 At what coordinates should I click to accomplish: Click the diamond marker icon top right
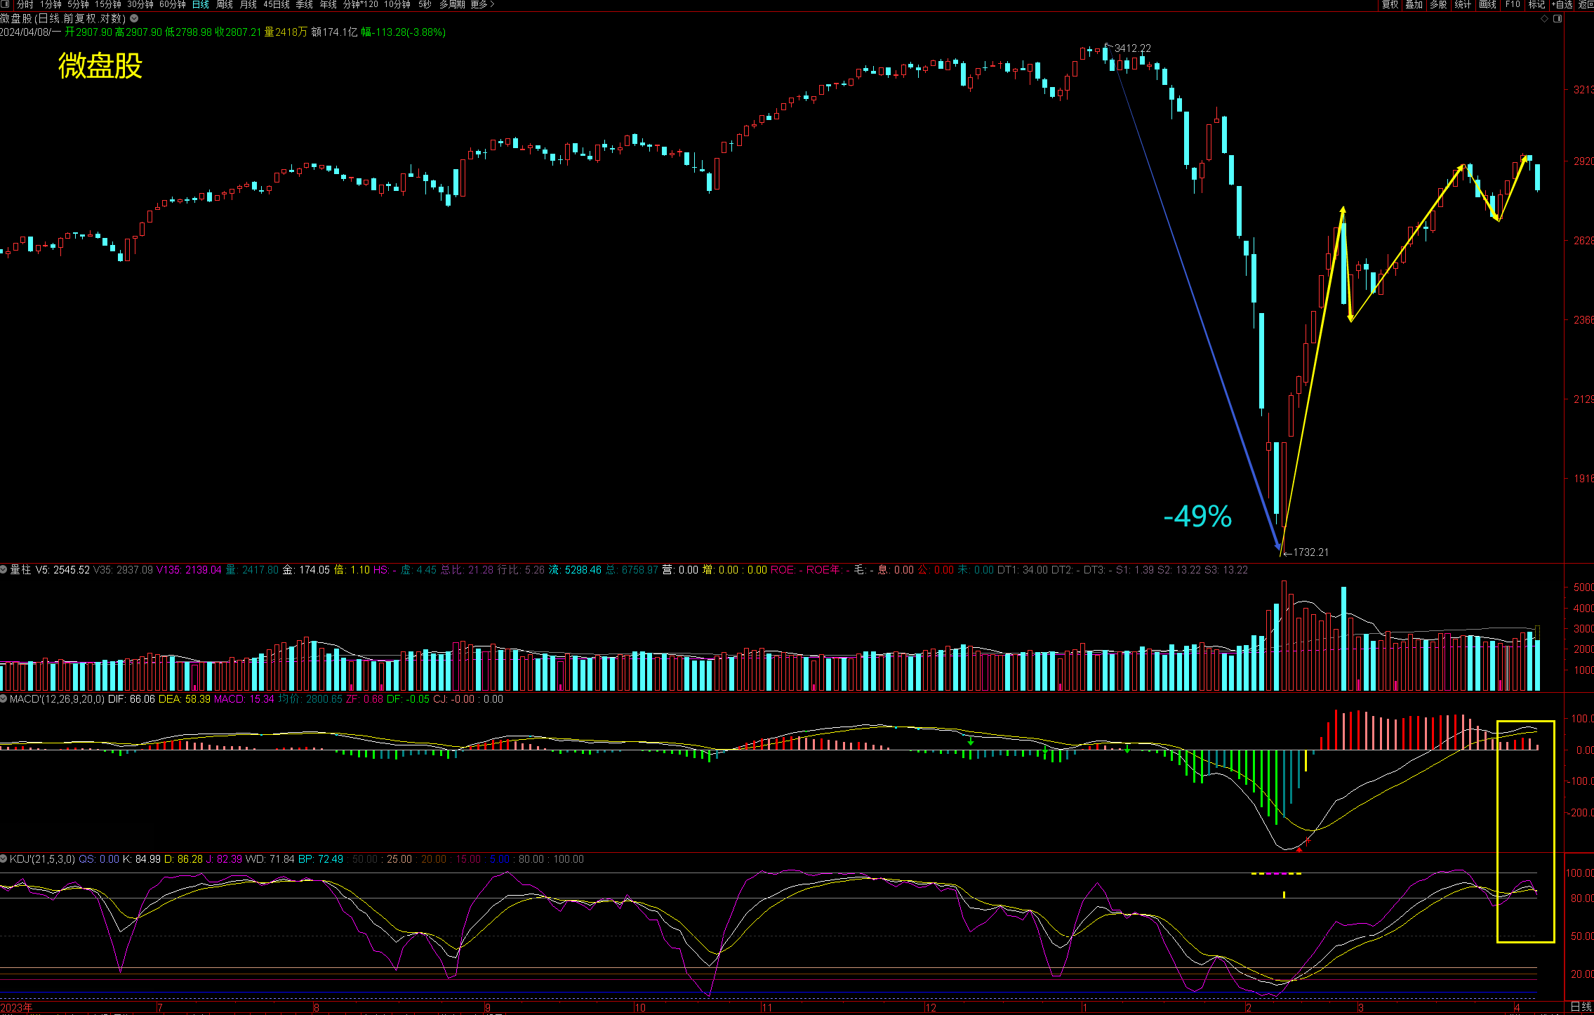[x=1544, y=19]
